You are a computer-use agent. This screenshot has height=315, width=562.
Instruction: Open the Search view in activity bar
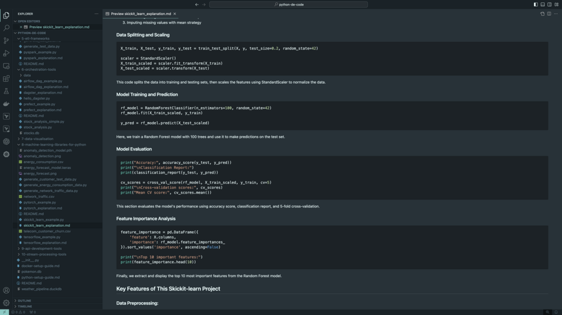pyautogui.click(x=6, y=28)
